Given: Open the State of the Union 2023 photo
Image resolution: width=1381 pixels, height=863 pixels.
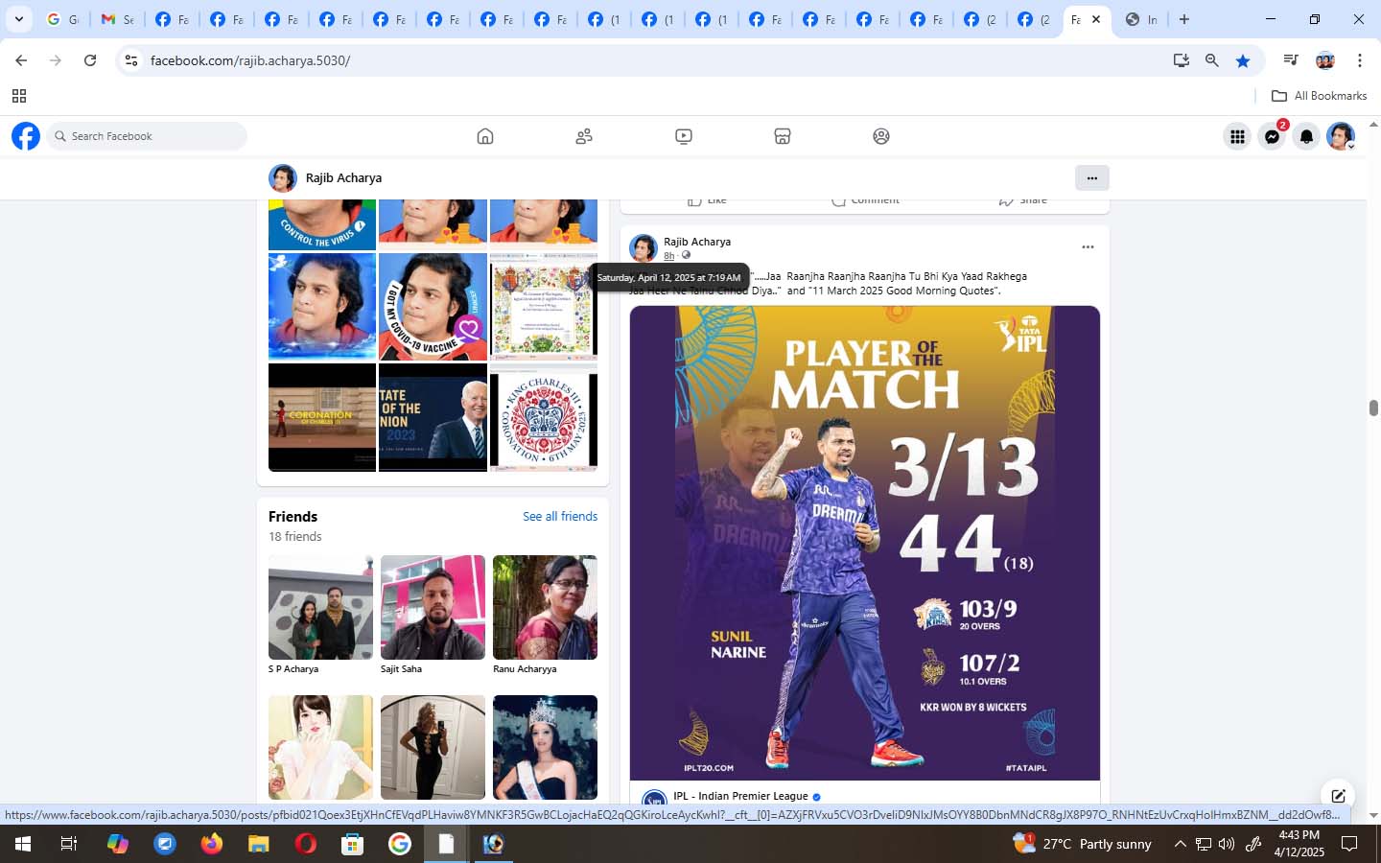Looking at the screenshot, I should pos(433,417).
